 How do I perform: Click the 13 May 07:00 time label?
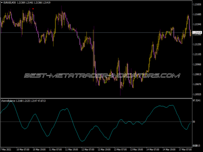(120, 149)
